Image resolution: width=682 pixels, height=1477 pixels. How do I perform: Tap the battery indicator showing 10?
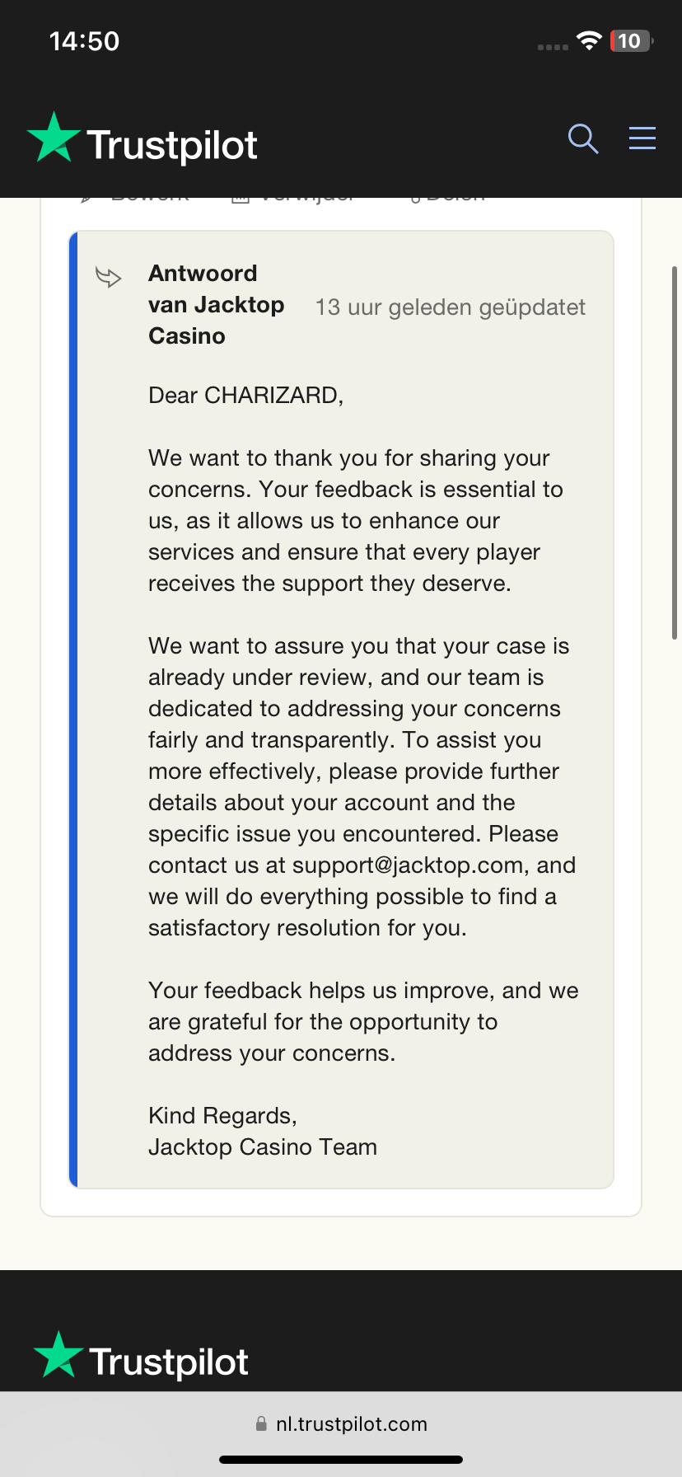coord(631,41)
